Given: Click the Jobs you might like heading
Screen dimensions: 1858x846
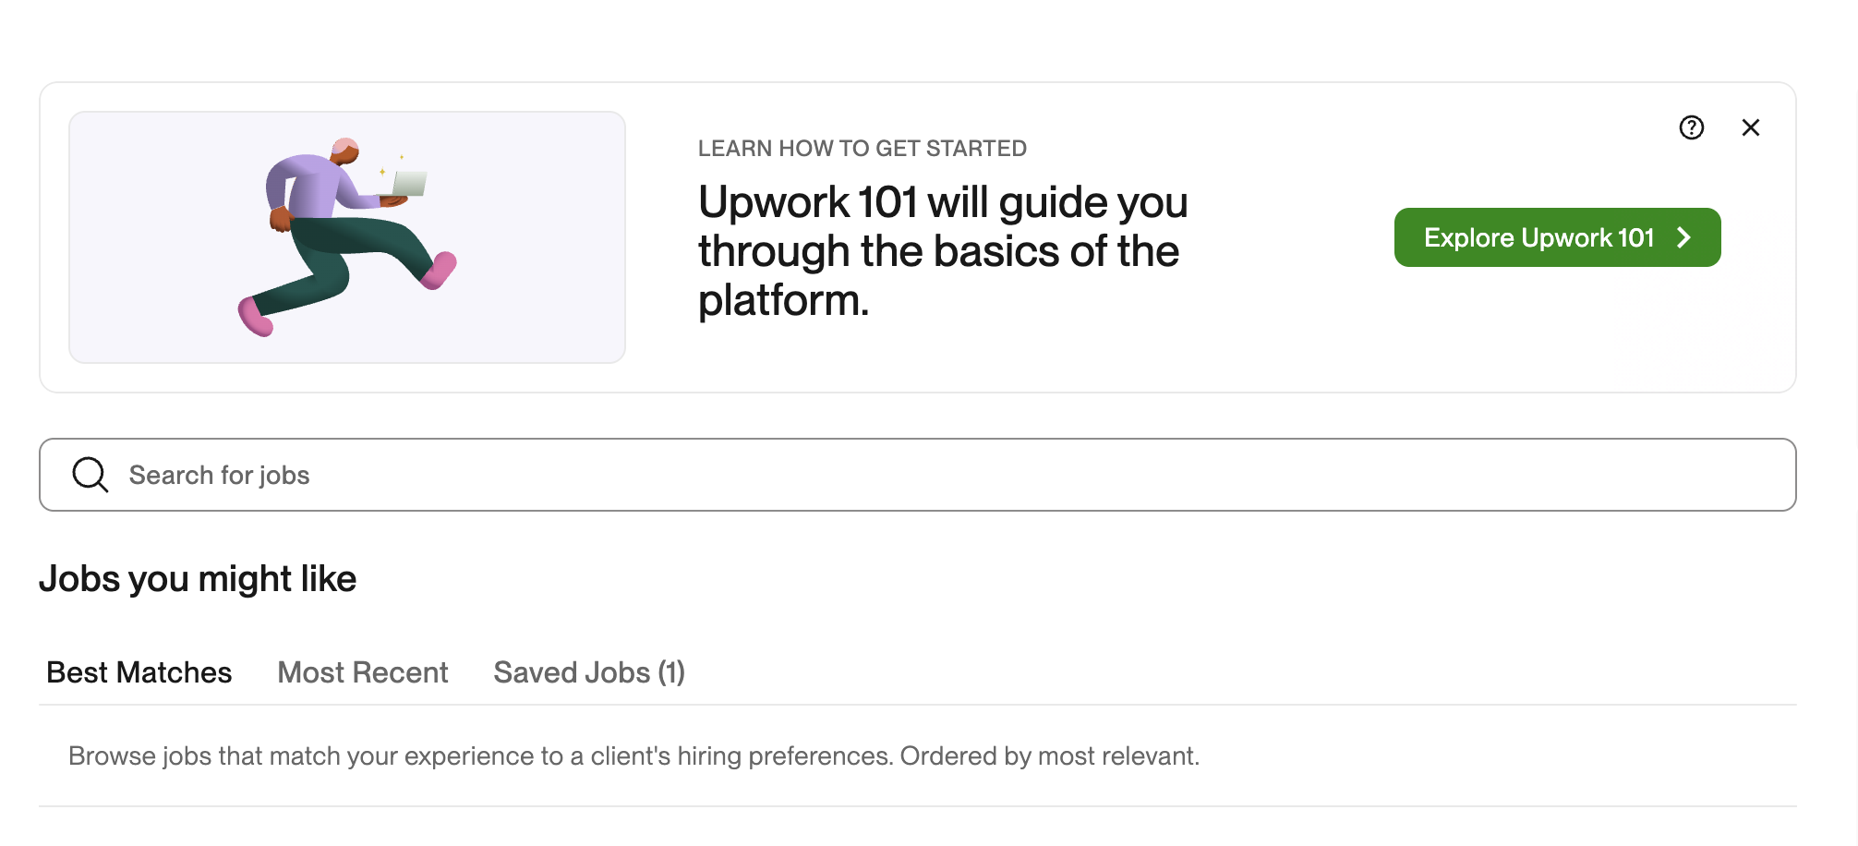Looking at the screenshot, I should click(199, 578).
